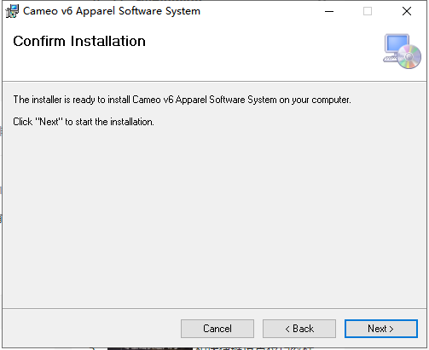Minimize the installer window
The image size is (429, 350).
click(329, 11)
